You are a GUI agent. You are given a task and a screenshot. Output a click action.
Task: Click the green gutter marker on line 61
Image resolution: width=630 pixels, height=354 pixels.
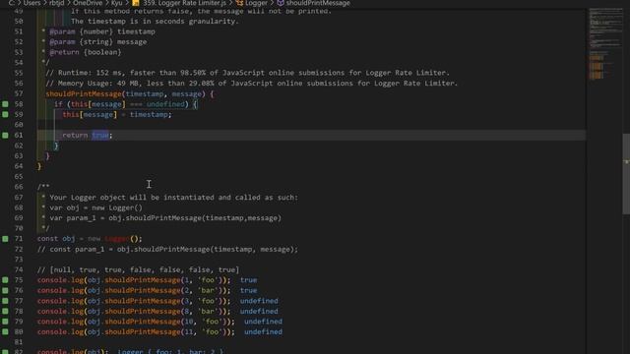coord(5,136)
